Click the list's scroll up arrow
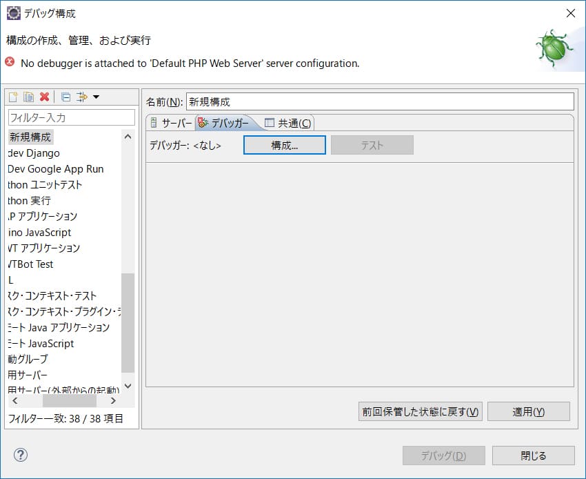 [128, 137]
